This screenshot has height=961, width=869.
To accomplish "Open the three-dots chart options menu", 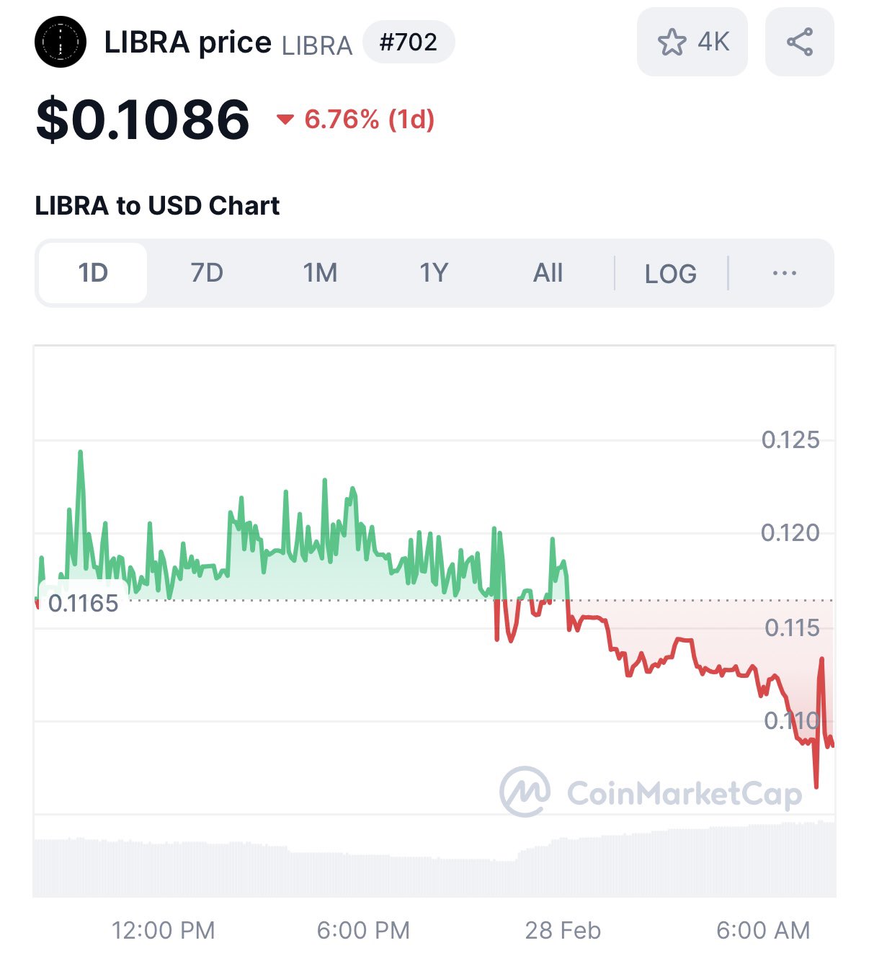I will (784, 273).
